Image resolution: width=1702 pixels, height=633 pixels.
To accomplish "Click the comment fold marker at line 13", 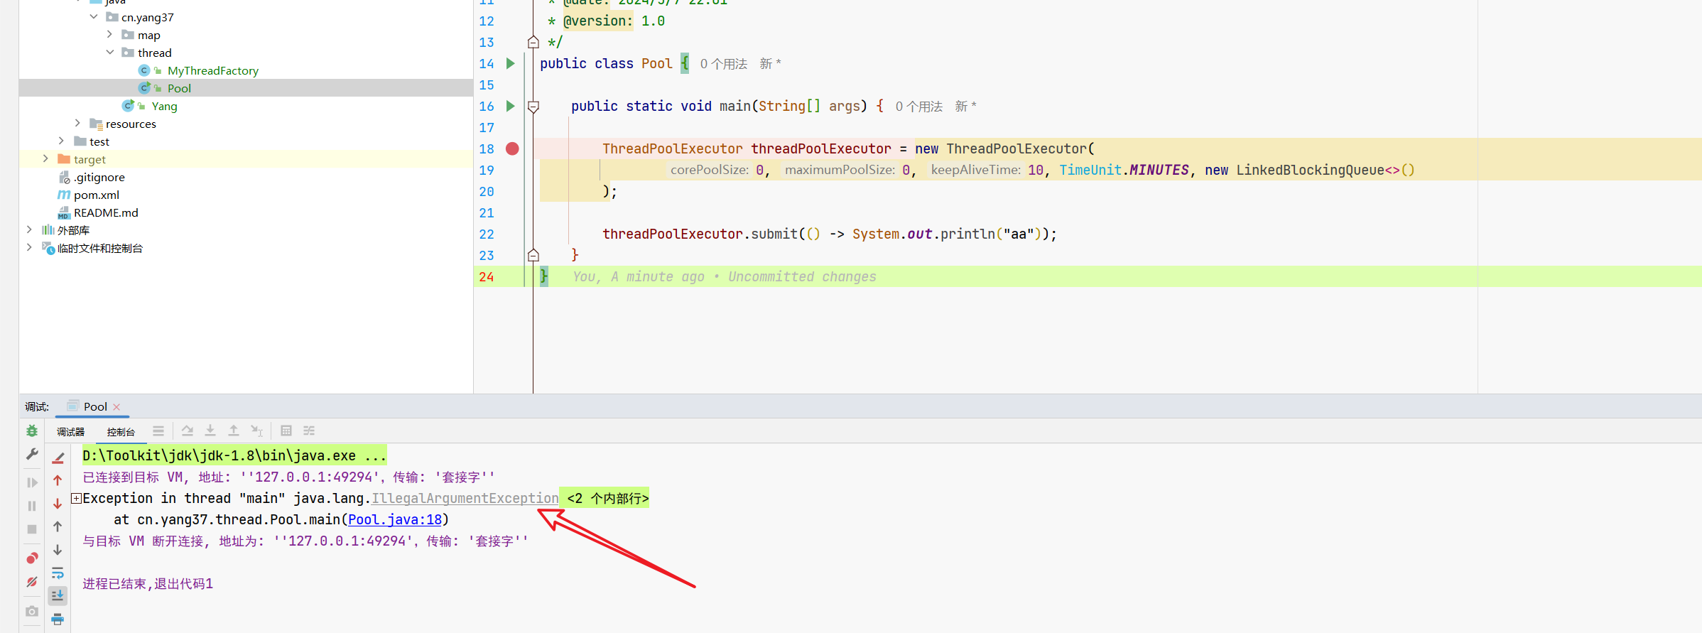I will click(x=533, y=42).
